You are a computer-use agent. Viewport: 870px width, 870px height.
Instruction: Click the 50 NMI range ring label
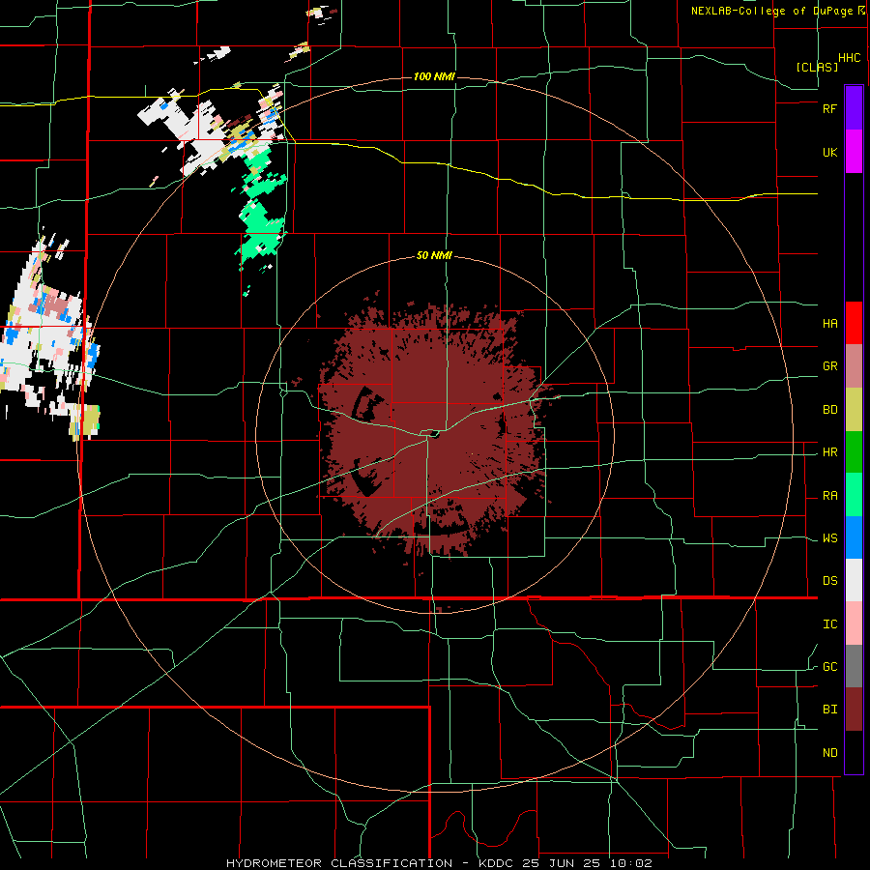(x=434, y=256)
